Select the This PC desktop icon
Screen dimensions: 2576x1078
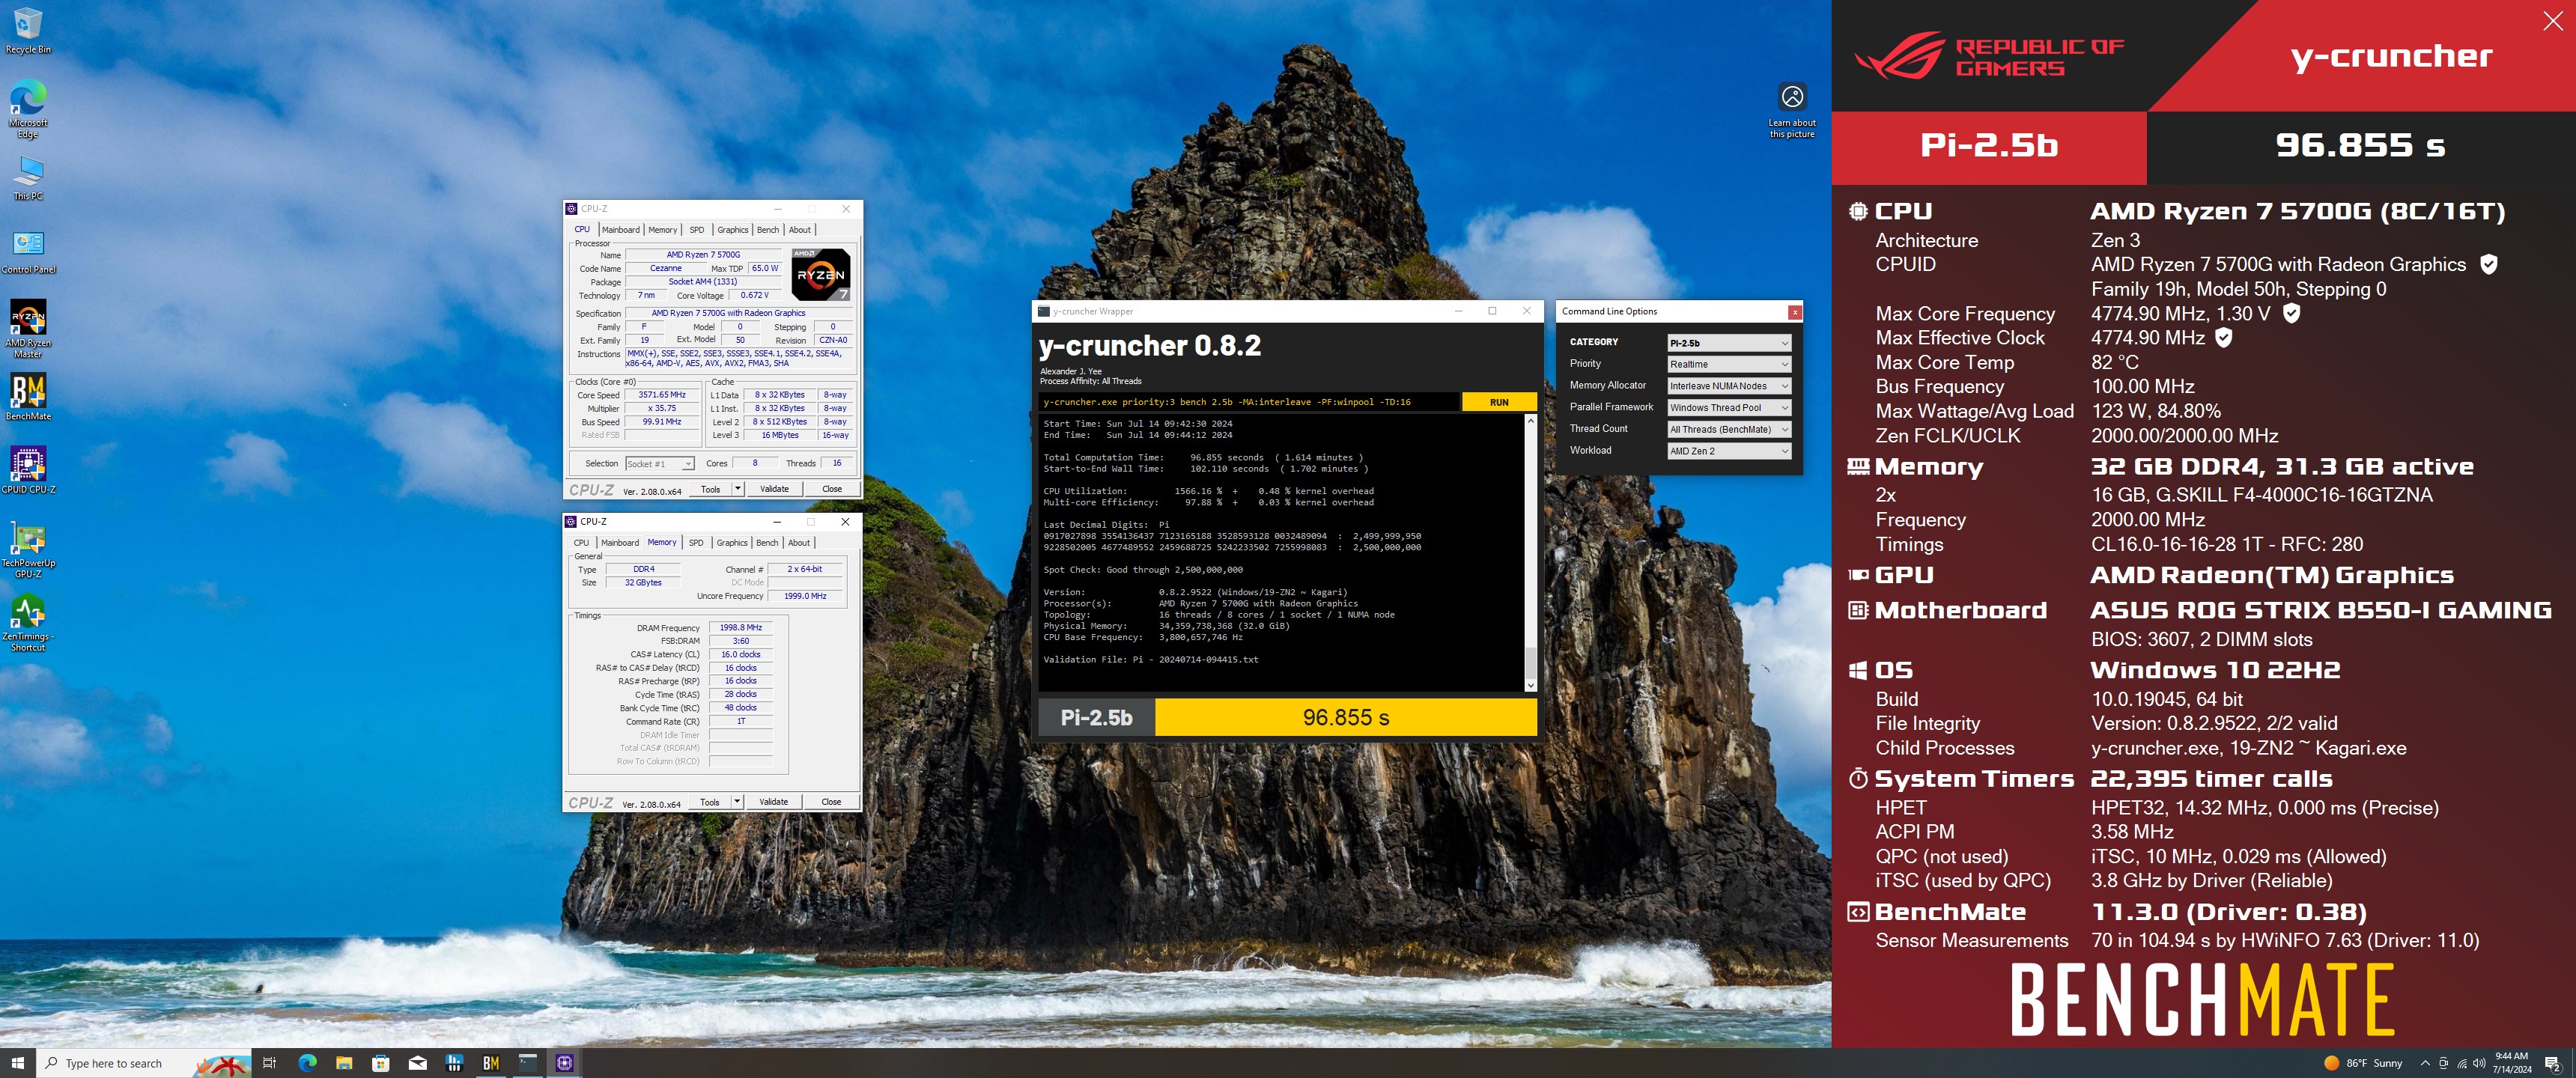tap(28, 178)
